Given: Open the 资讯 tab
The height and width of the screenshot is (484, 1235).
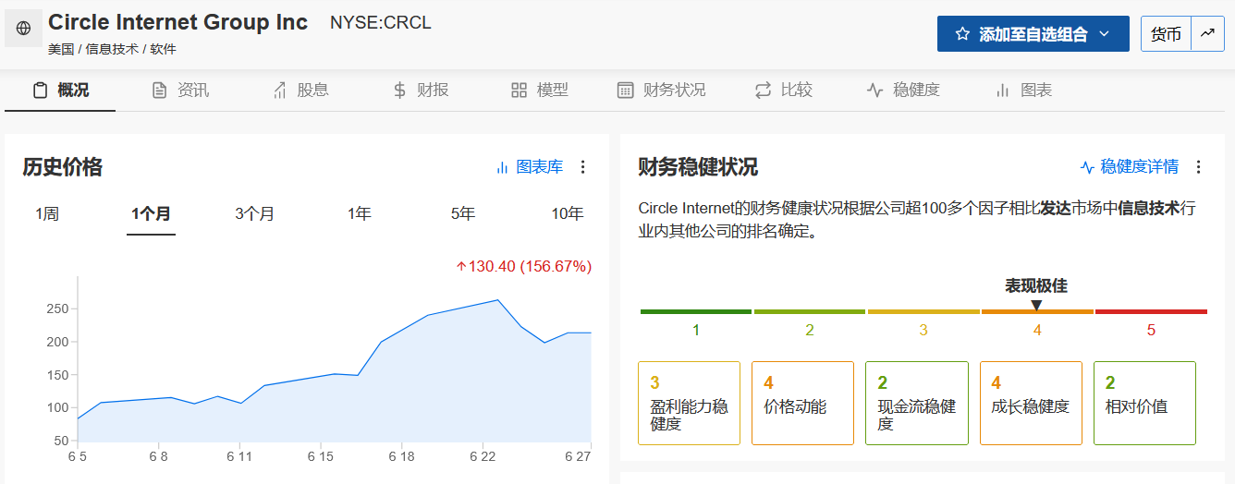Looking at the screenshot, I should 180,90.
